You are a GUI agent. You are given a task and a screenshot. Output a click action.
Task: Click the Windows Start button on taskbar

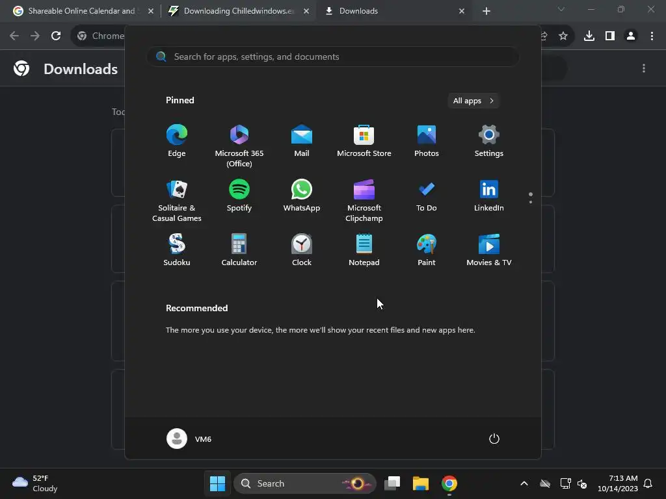[217, 483]
